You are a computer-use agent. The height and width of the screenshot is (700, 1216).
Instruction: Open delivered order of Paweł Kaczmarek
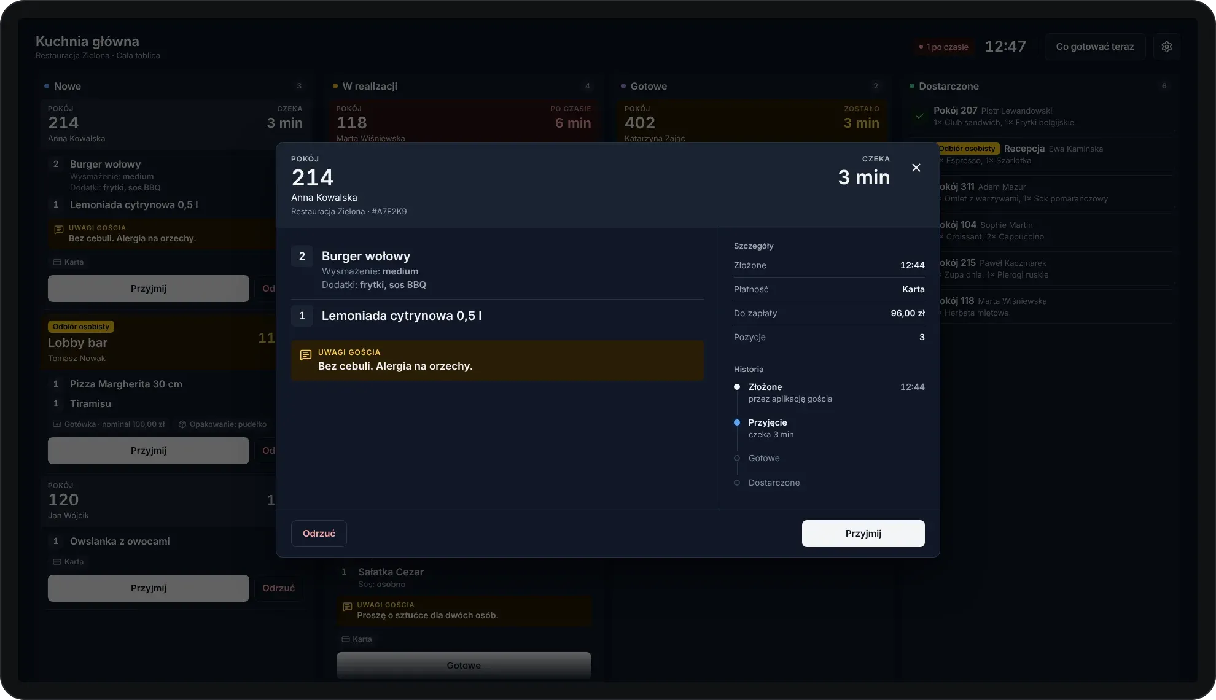(x=1056, y=268)
